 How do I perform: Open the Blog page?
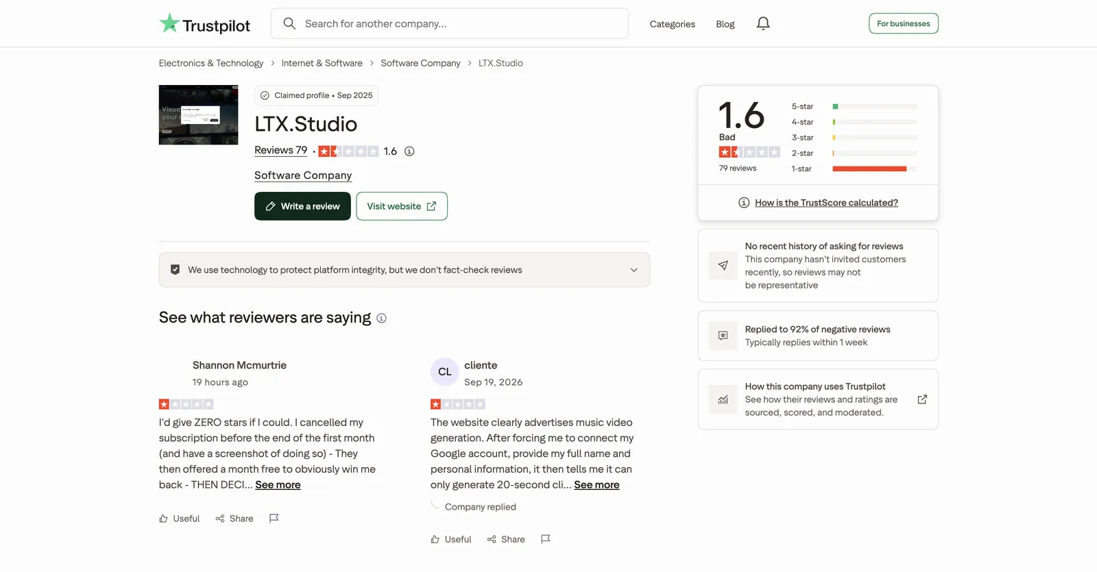pos(725,24)
